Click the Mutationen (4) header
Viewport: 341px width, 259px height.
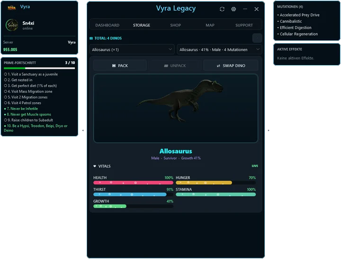click(x=290, y=7)
